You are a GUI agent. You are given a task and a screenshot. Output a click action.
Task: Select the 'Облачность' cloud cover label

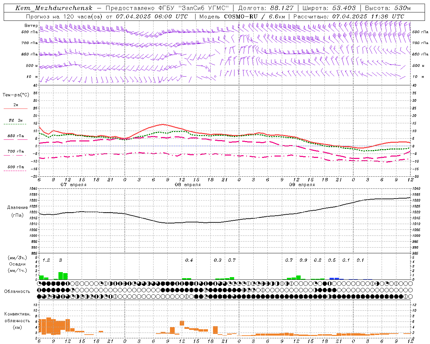17,292
